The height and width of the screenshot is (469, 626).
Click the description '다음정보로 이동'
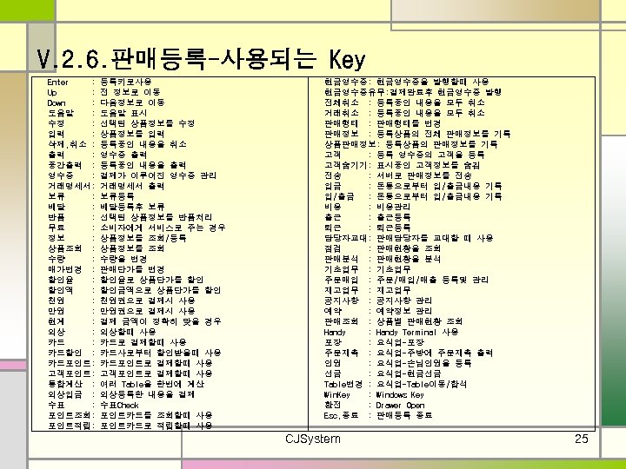[x=132, y=102]
